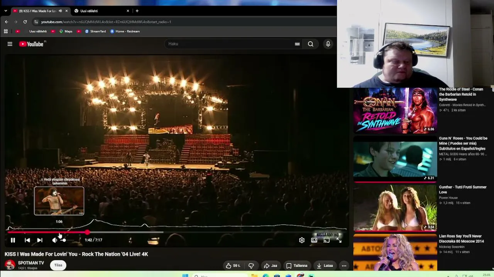Image resolution: width=494 pixels, height=277 pixels.
Task: Dislike the video with thumbs down
Action: (x=251, y=265)
